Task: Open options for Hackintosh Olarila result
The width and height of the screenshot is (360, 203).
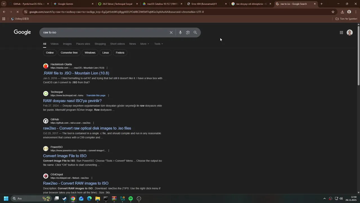Action: (107, 68)
